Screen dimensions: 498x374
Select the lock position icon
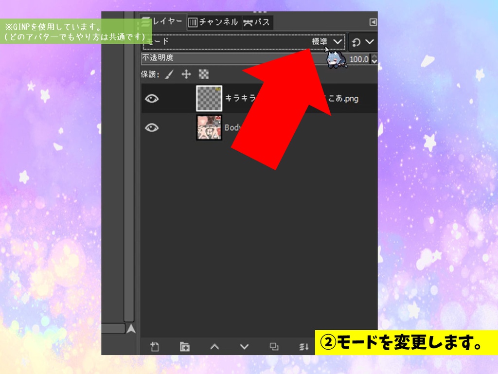[x=185, y=74]
